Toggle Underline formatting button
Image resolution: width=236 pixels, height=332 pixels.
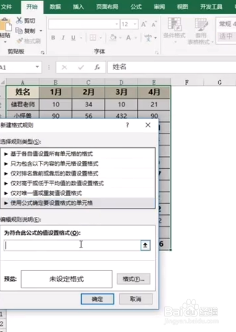pos(73,38)
